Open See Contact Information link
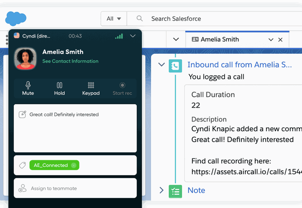302x208 pixels. [x=70, y=61]
